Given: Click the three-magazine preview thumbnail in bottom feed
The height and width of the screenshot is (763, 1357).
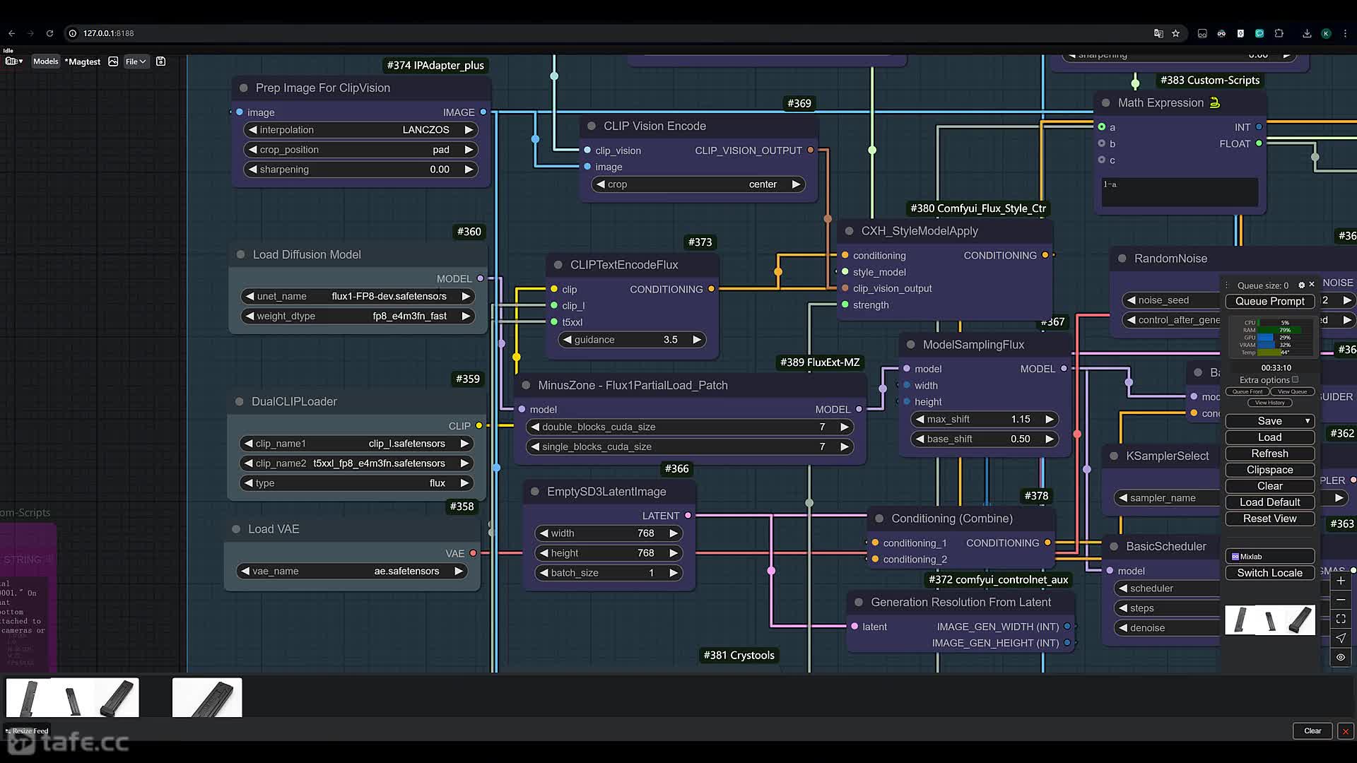Looking at the screenshot, I should pyautogui.click(x=73, y=698).
